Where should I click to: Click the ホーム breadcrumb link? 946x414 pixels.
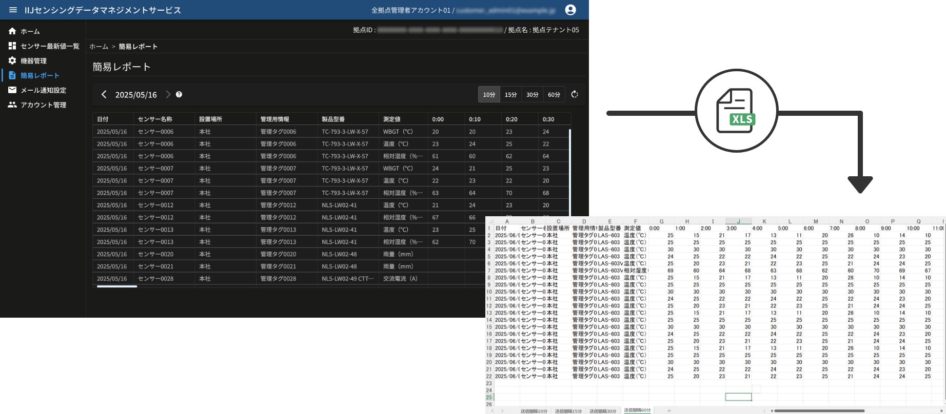(x=98, y=47)
